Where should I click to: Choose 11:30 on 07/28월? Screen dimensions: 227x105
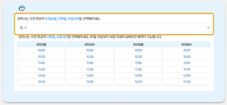138,69
